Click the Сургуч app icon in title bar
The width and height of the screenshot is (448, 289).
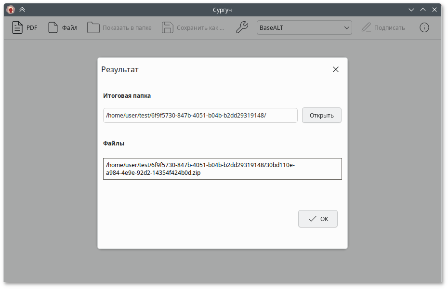point(11,10)
